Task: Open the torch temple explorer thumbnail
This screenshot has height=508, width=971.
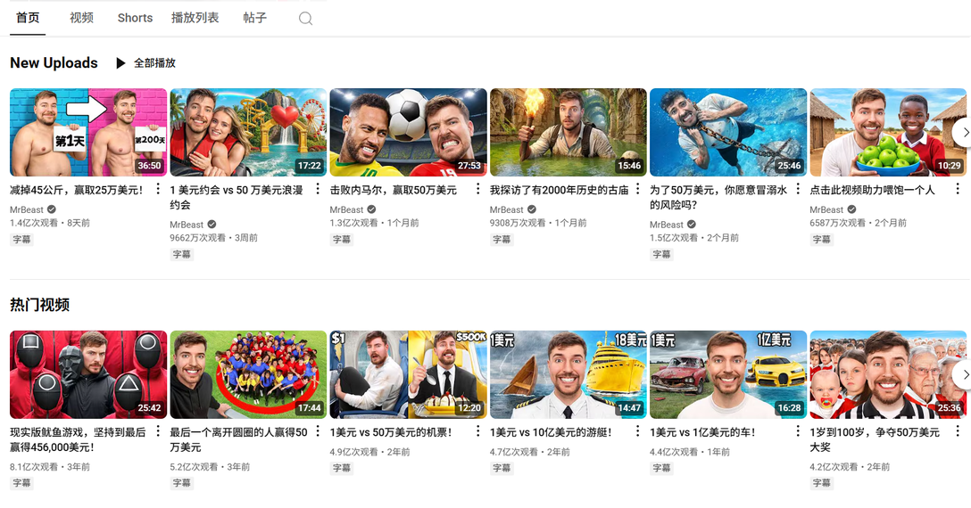Action: 568,133
